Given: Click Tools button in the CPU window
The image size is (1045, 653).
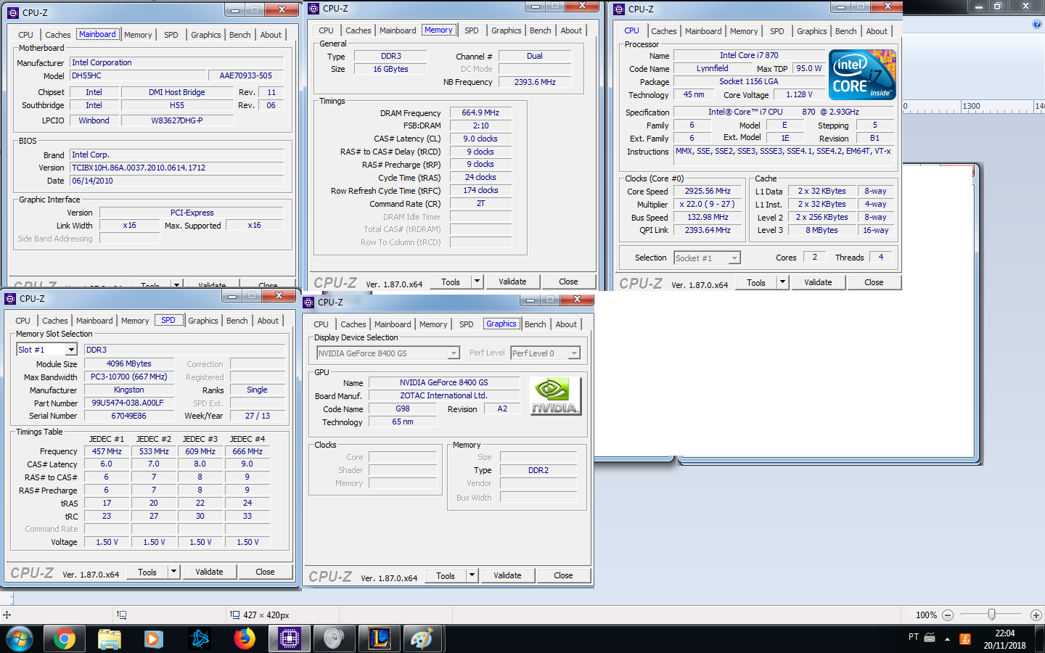Looking at the screenshot, I should pyautogui.click(x=756, y=282).
